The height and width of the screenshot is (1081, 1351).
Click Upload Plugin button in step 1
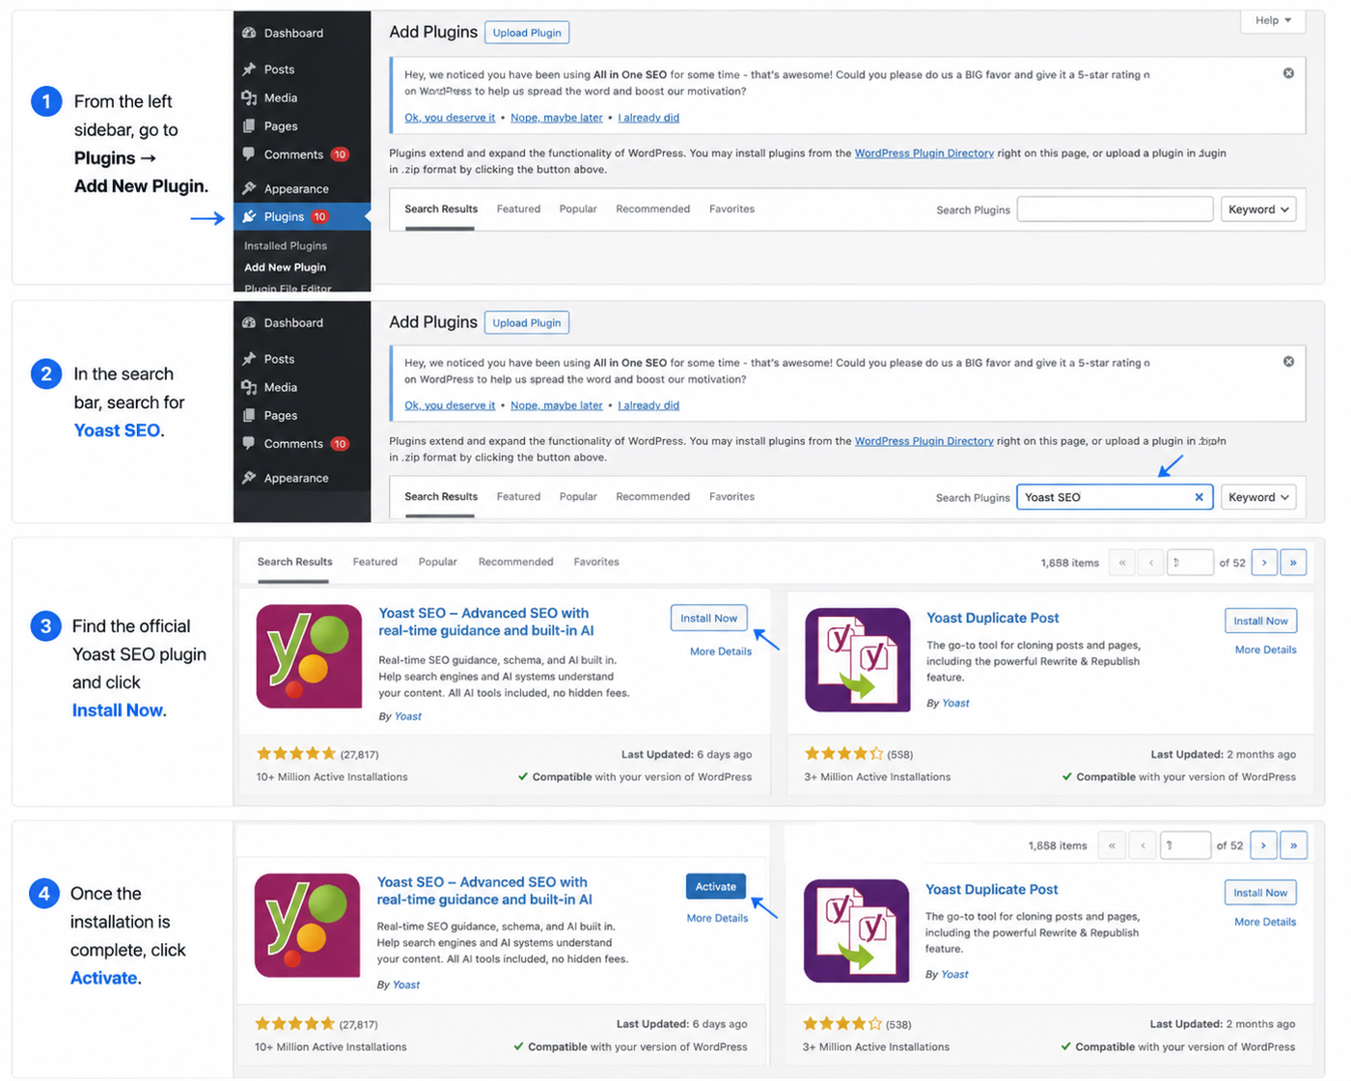pos(527,33)
